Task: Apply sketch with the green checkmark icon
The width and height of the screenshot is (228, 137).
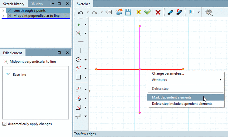Action: pyautogui.click(x=147, y=12)
